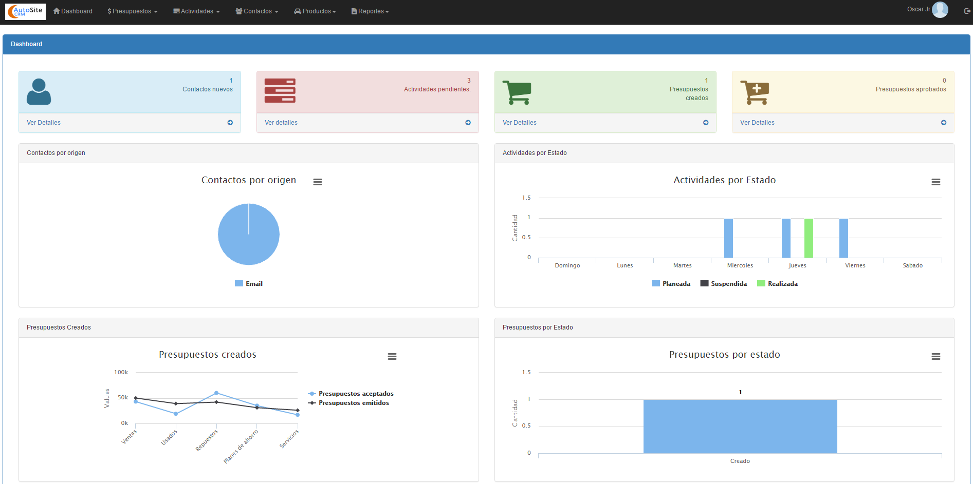
Task: Toggle Realizada series in legend
Action: (x=777, y=284)
